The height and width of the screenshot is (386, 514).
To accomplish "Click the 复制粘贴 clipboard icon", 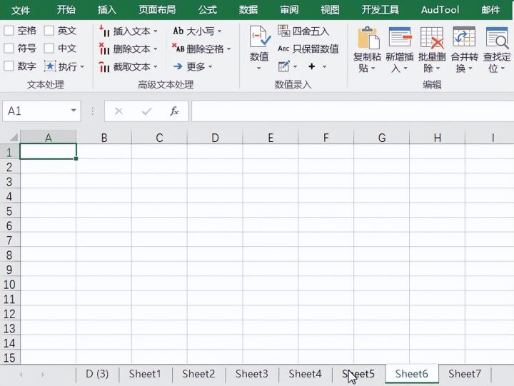I will click(x=368, y=38).
